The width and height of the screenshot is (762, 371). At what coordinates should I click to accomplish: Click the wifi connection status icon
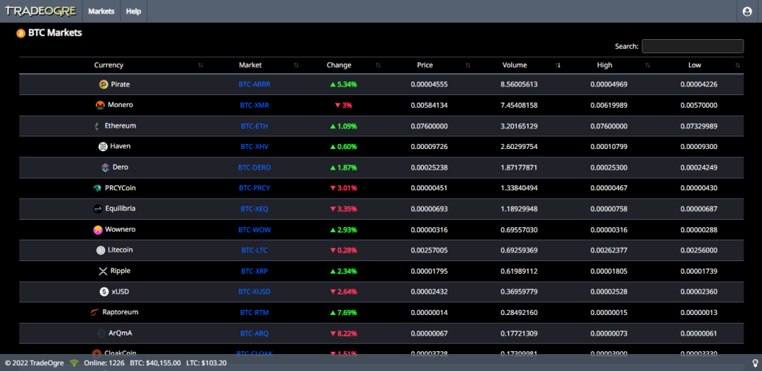pos(75,363)
